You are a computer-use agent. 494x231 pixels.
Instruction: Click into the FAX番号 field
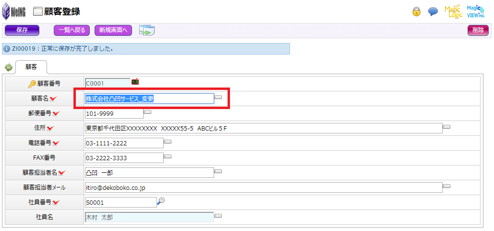click(124, 158)
